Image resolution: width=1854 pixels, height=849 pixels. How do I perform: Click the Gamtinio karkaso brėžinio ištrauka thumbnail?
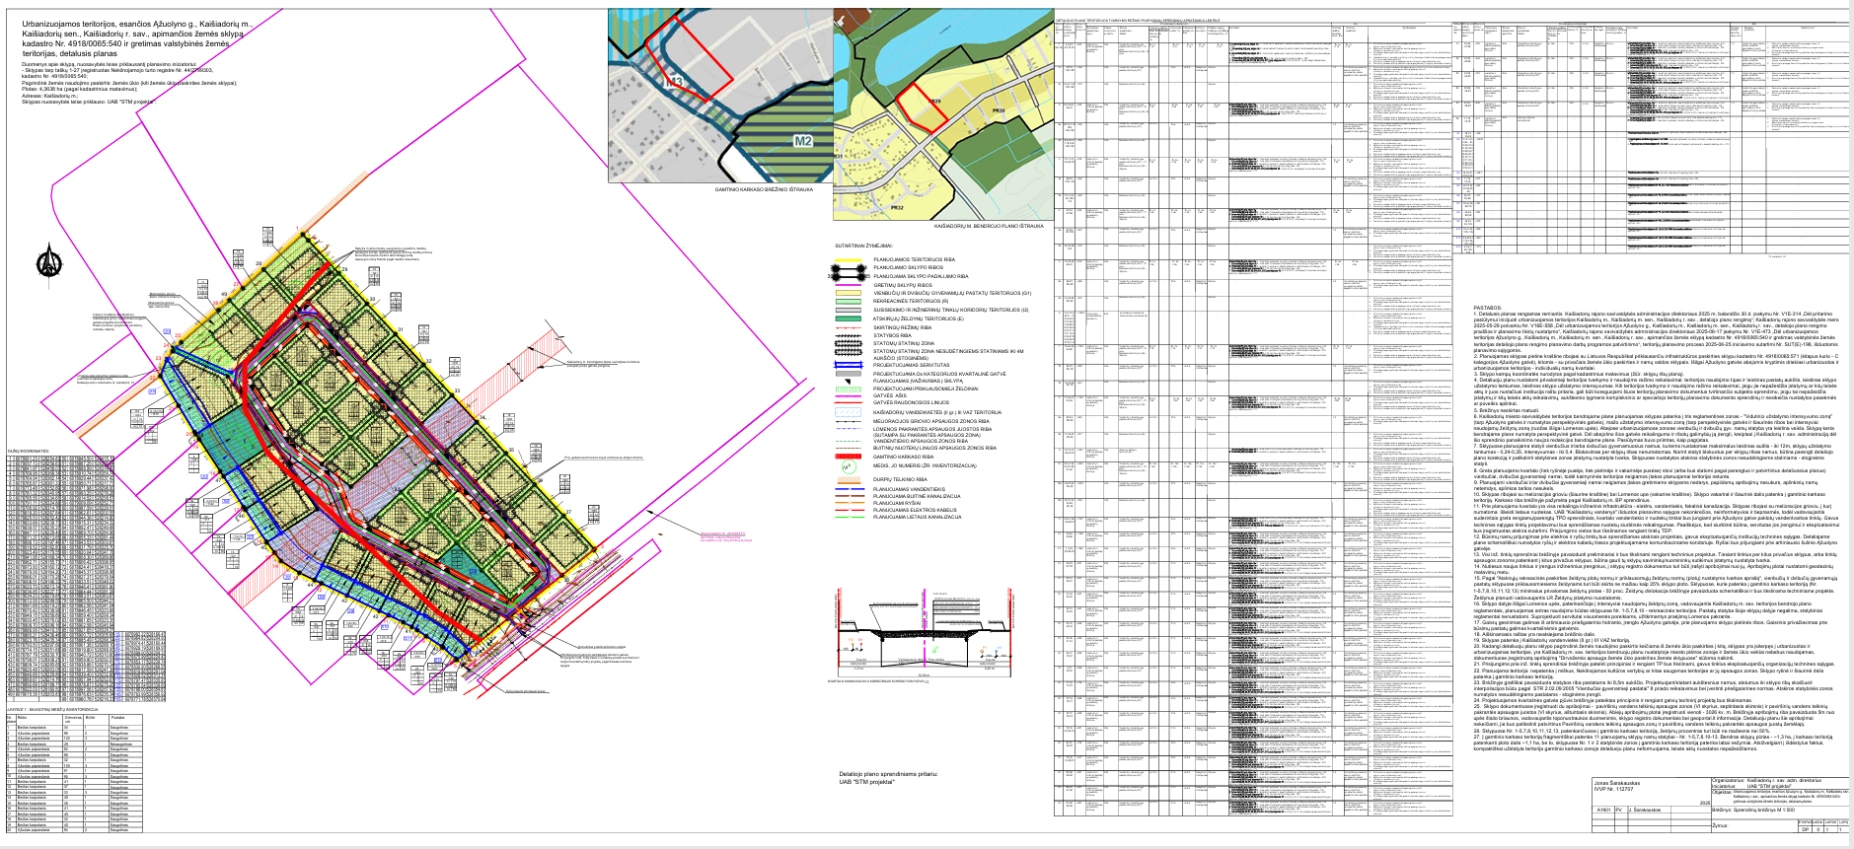(x=719, y=95)
